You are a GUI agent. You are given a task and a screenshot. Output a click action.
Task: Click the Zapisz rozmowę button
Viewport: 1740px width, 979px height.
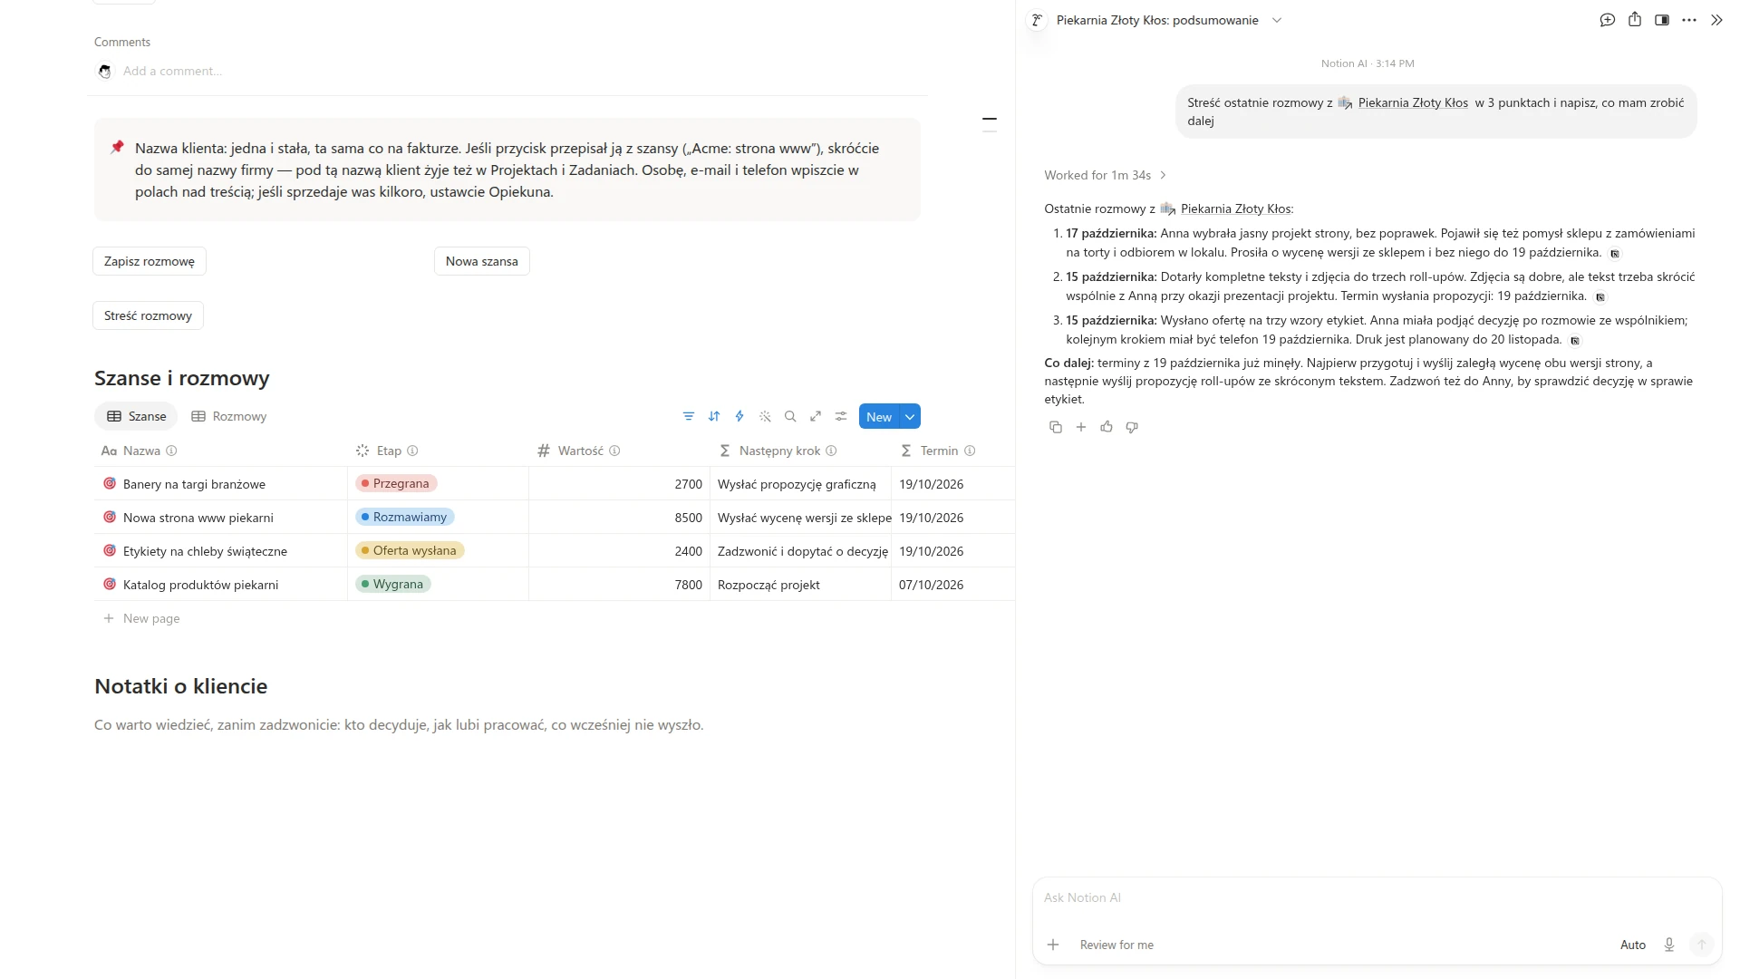coord(150,261)
